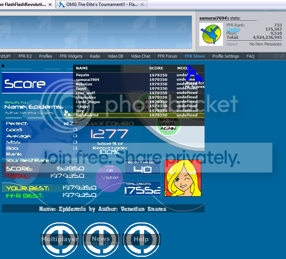Viewport: 286px width, 259px height.
Task: Open the round Help icon button
Action: [x=141, y=239]
